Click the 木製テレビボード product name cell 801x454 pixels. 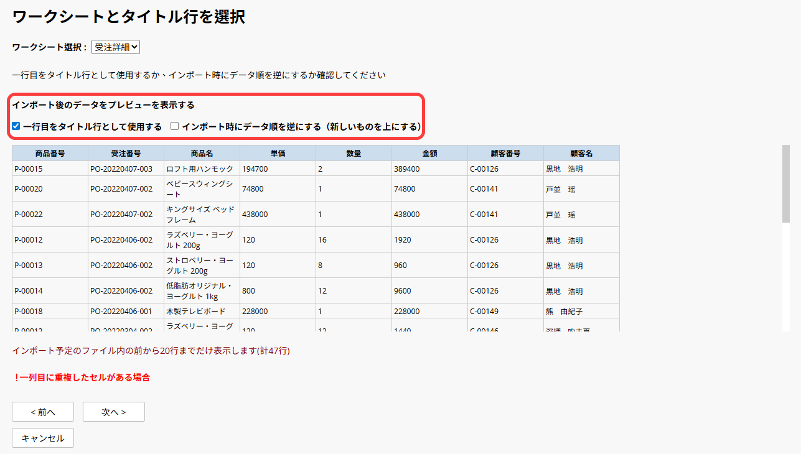tap(202, 311)
